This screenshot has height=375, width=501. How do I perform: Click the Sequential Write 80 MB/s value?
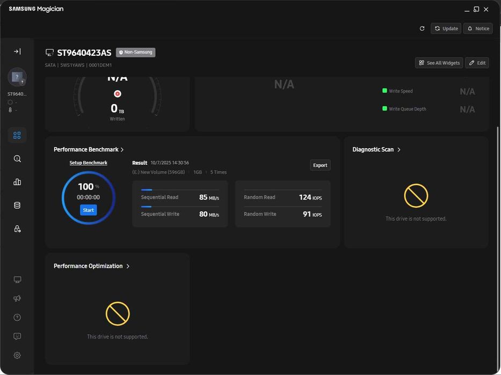pyautogui.click(x=209, y=214)
